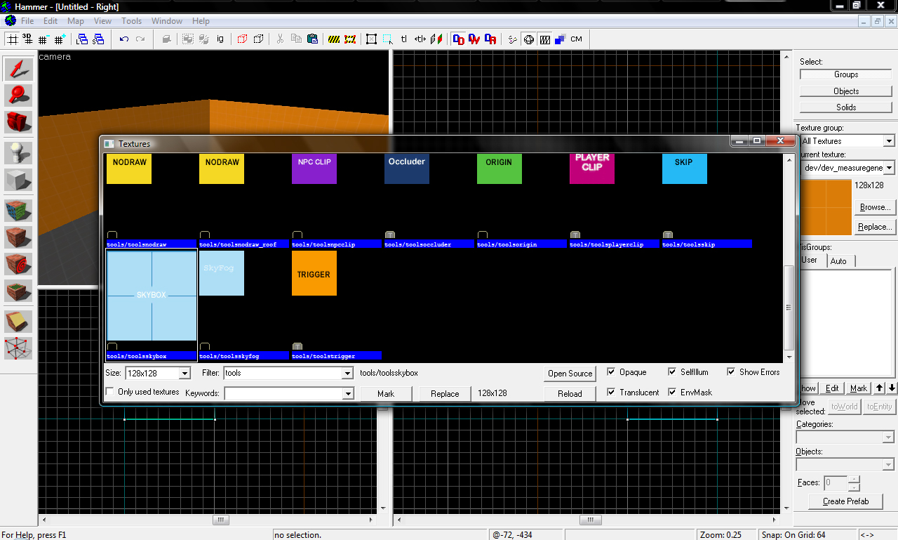Select the Clipping tool
This screenshot has width=898, height=540.
[x=18, y=321]
